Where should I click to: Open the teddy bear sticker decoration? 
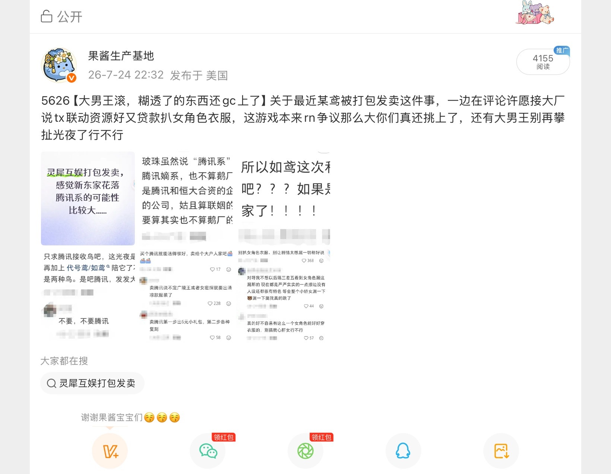535,13
